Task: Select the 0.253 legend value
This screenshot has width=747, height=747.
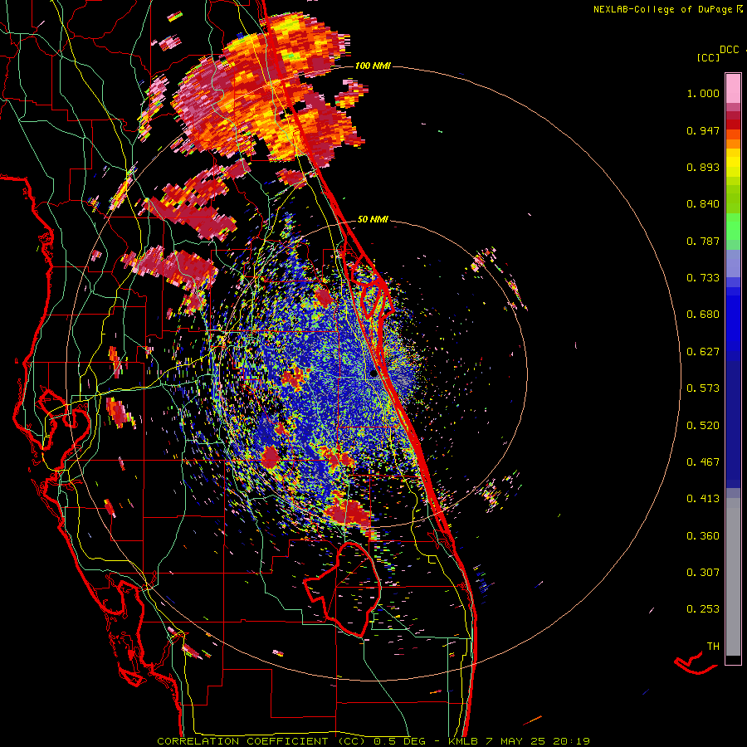Action: pyautogui.click(x=703, y=609)
